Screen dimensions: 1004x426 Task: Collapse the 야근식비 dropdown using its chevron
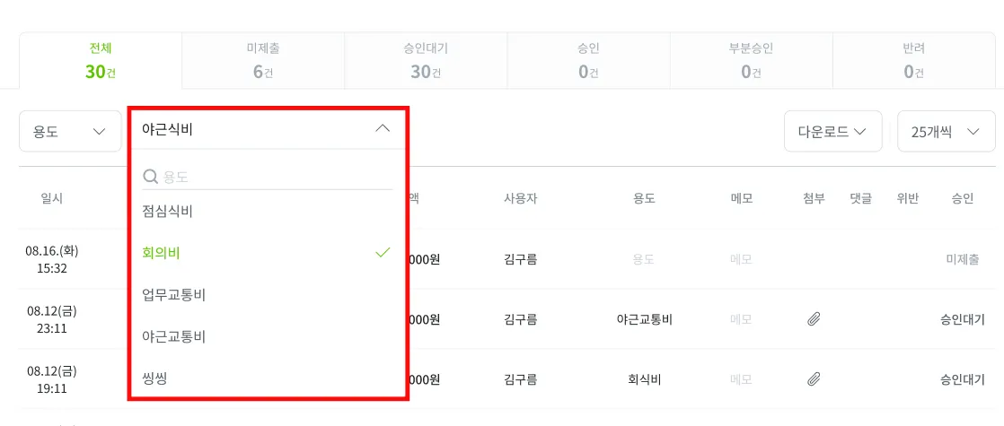click(x=383, y=129)
